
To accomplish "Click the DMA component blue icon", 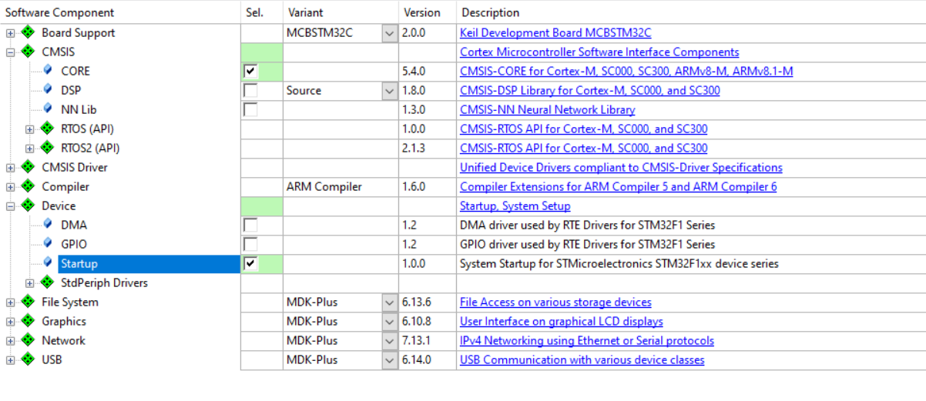I will [48, 224].
